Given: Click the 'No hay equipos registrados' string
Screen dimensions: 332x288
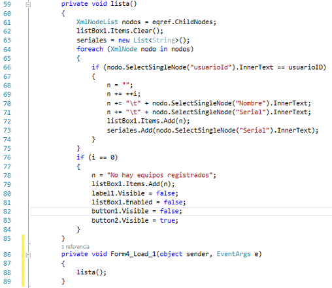Looking at the screenshot, I should click(159, 175).
